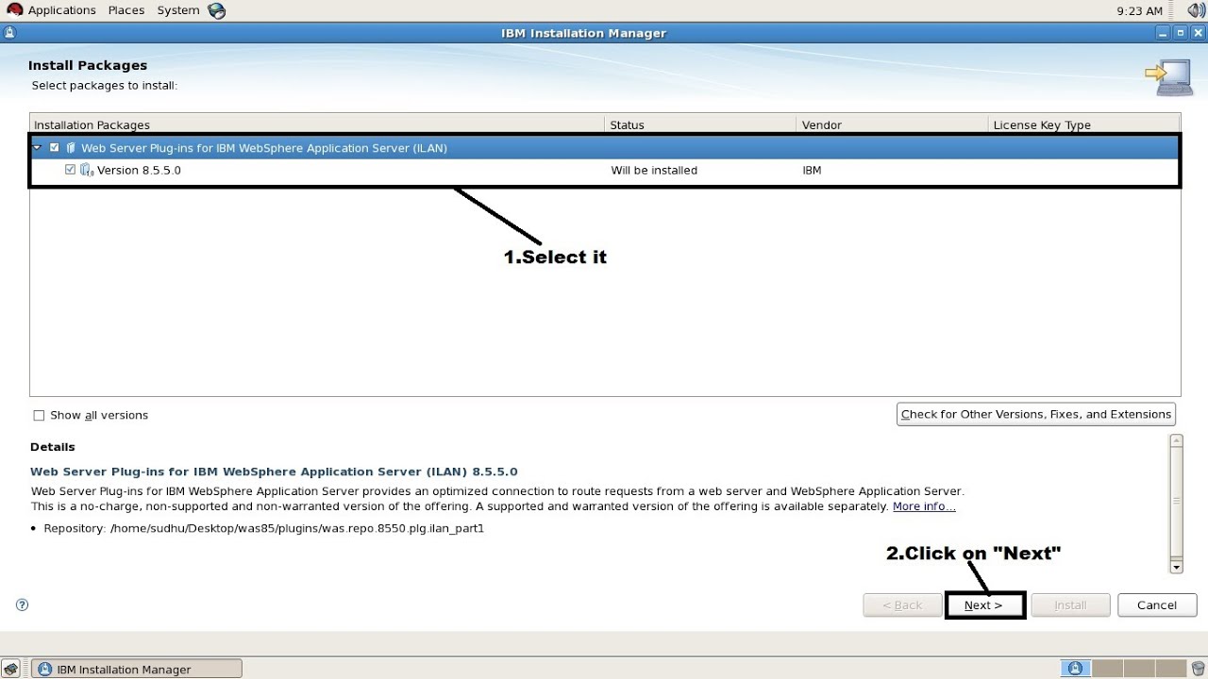Screen dimensions: 1208x679
Task: Open the More info link
Action: [x=924, y=506]
